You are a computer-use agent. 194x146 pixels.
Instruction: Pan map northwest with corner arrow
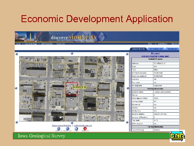(x=17, y=54)
